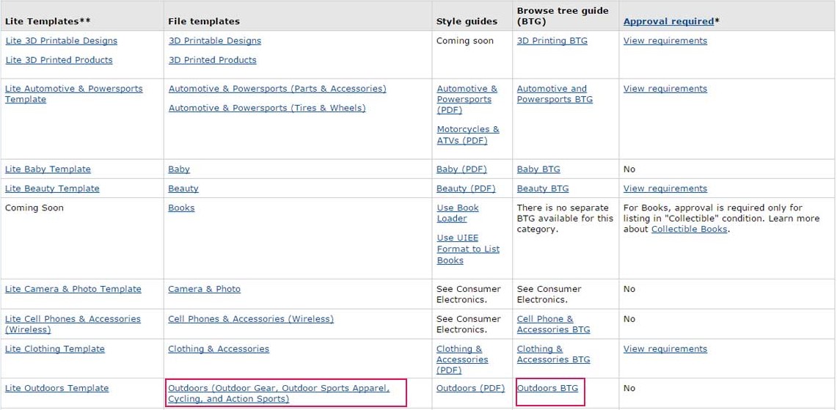Open Use UIEE Format to List Books
Viewport: 837px width, 410px height.
click(467, 249)
